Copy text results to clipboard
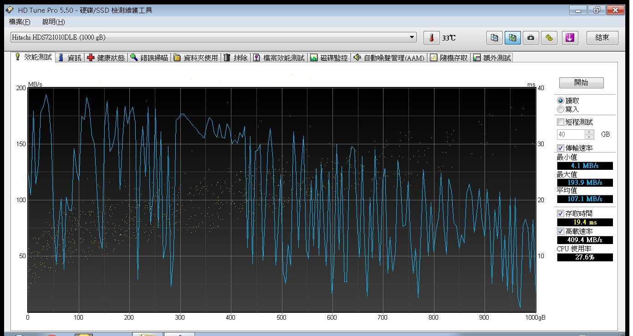The image size is (633, 336). pyautogui.click(x=495, y=38)
